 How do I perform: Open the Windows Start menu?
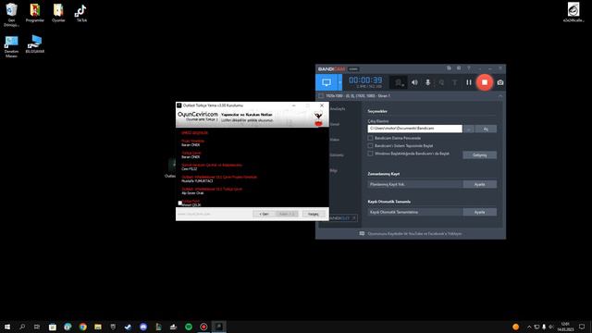(x=7, y=327)
